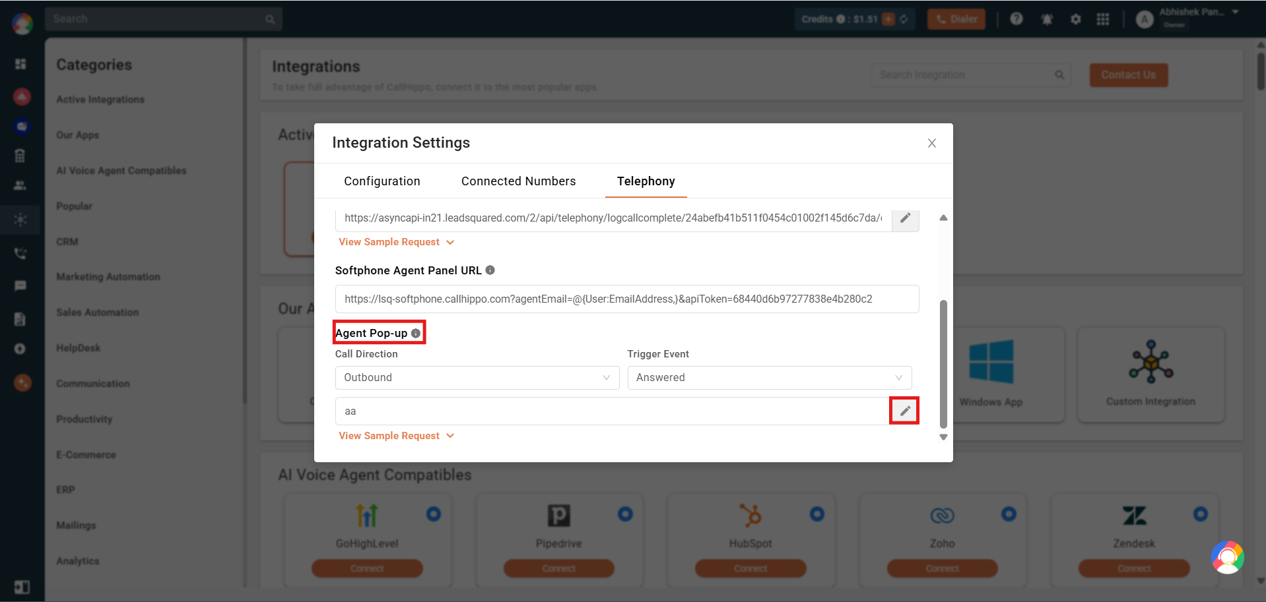Click the blue badge on Zendesk card
The image size is (1266, 602).
pos(1200,514)
